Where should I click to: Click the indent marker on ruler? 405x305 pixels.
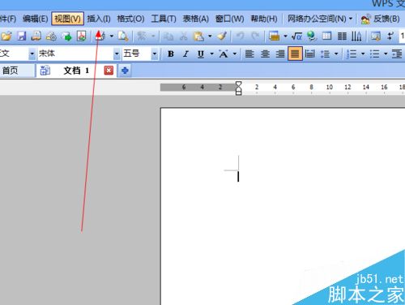coord(238,88)
